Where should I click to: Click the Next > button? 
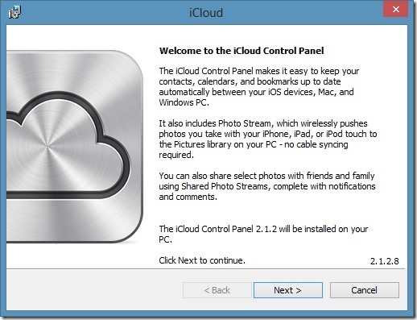tap(288, 290)
